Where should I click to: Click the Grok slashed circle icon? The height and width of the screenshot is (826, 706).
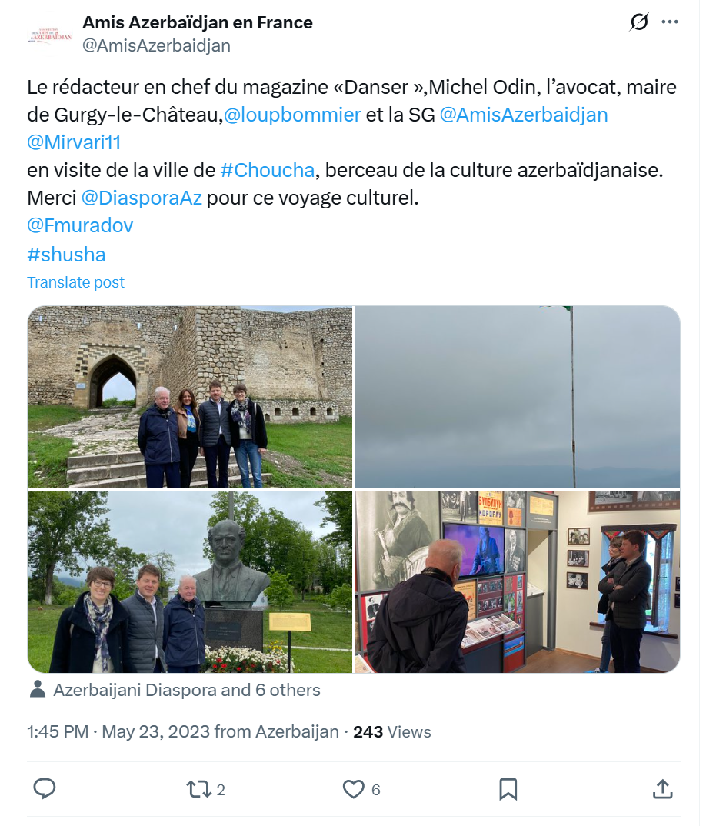pos(638,22)
